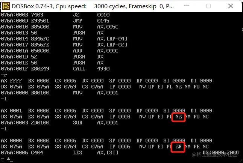Click opcode bytes 2D0100
Viewport: 243px width, 163px height.
coord(40,123)
